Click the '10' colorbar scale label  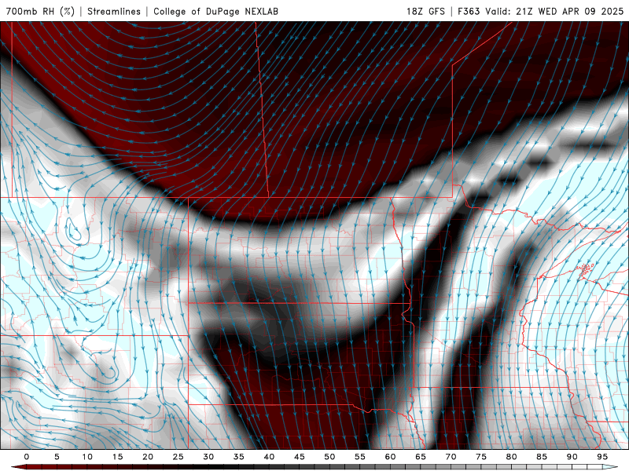[x=87, y=457]
